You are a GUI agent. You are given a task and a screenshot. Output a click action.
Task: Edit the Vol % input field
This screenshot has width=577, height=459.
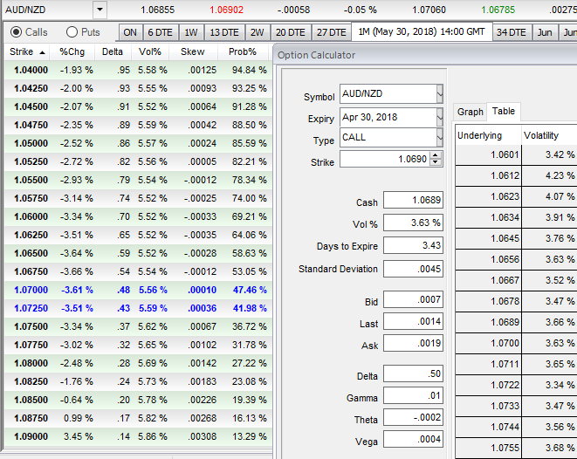413,223
